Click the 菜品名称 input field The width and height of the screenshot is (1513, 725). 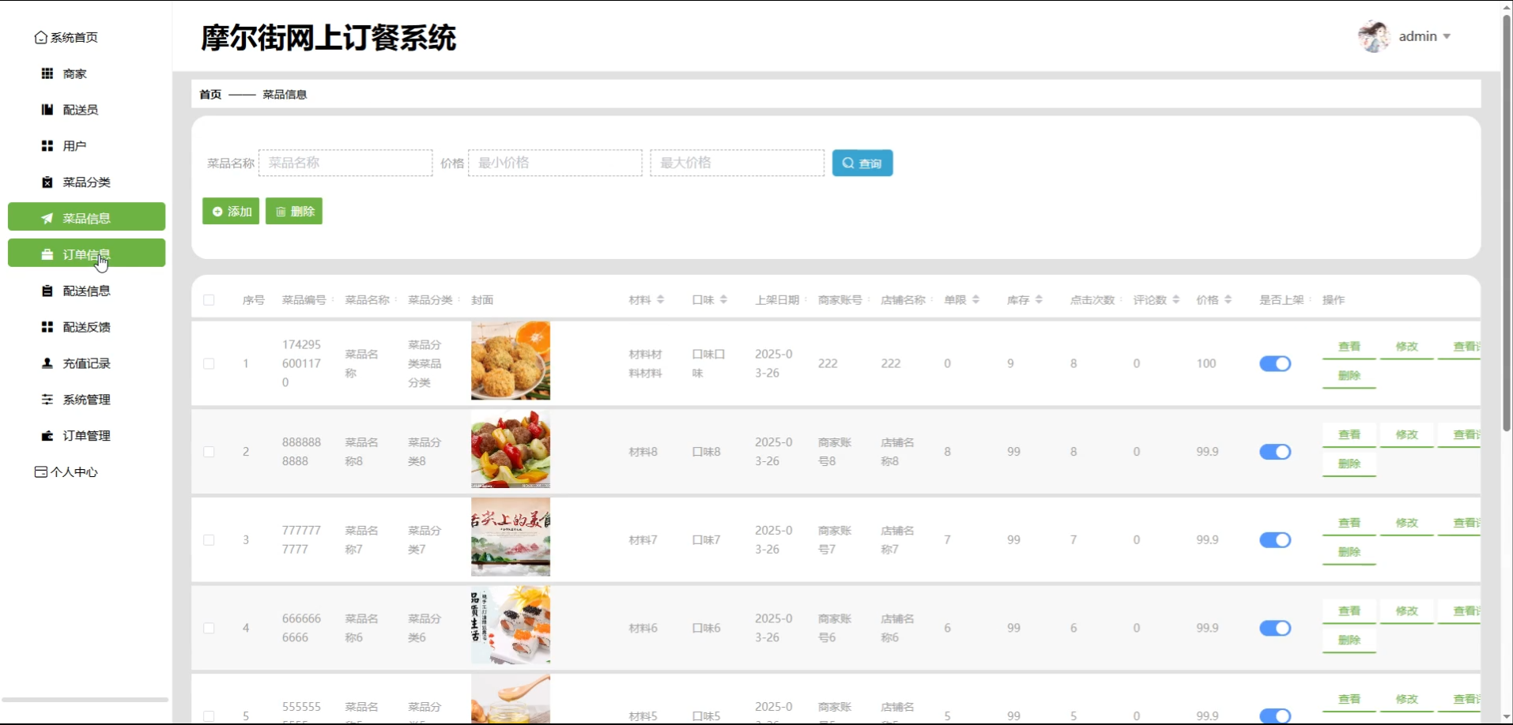coord(345,163)
